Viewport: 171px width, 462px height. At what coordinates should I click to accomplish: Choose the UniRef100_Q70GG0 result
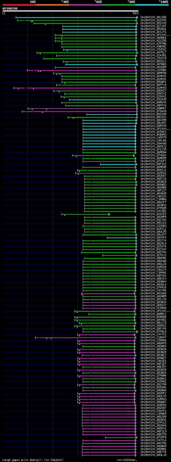click(x=153, y=155)
